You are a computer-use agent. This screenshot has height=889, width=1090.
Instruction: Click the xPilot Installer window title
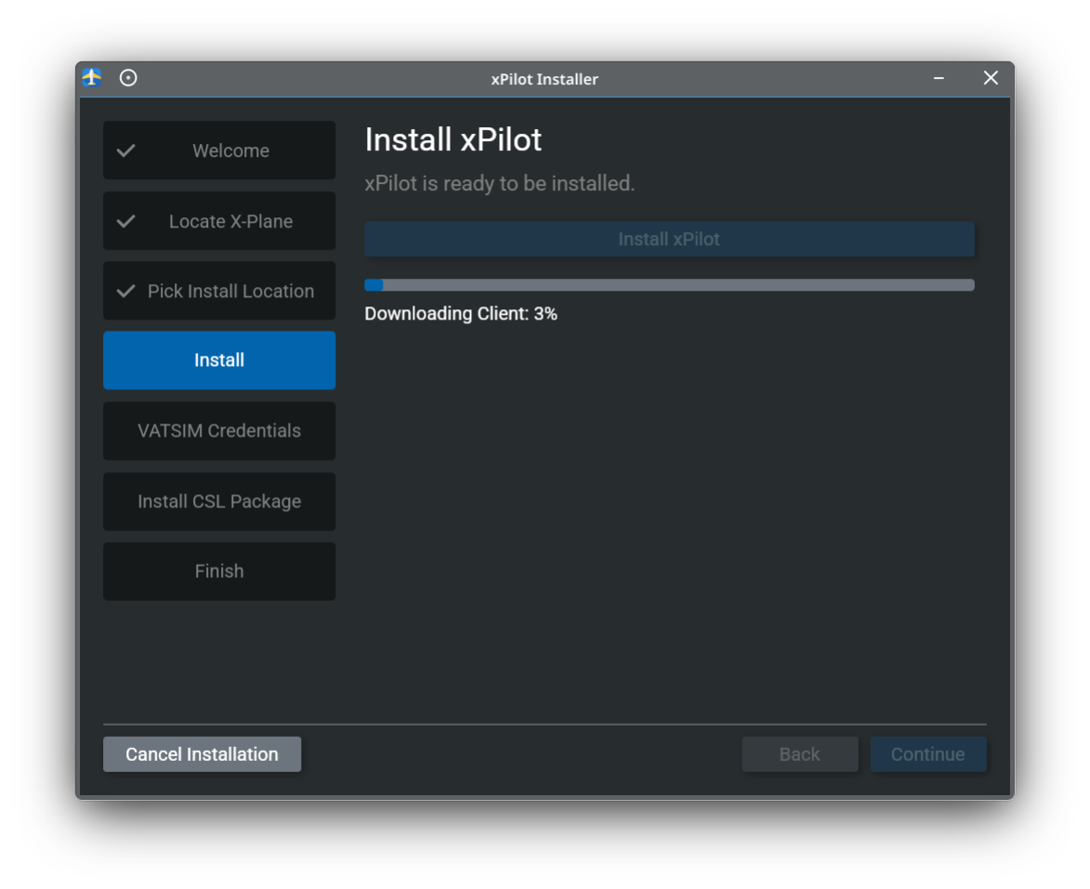click(545, 79)
